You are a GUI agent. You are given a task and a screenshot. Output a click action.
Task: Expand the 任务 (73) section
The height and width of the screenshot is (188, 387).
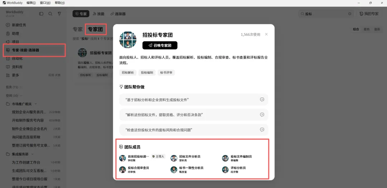[x=14, y=87]
